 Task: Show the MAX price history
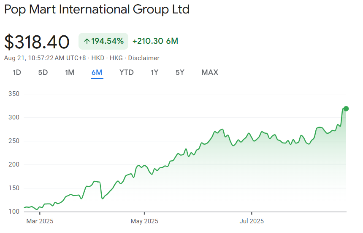[210, 72]
